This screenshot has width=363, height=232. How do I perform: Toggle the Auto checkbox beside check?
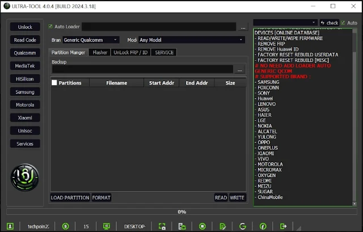coord(343,23)
